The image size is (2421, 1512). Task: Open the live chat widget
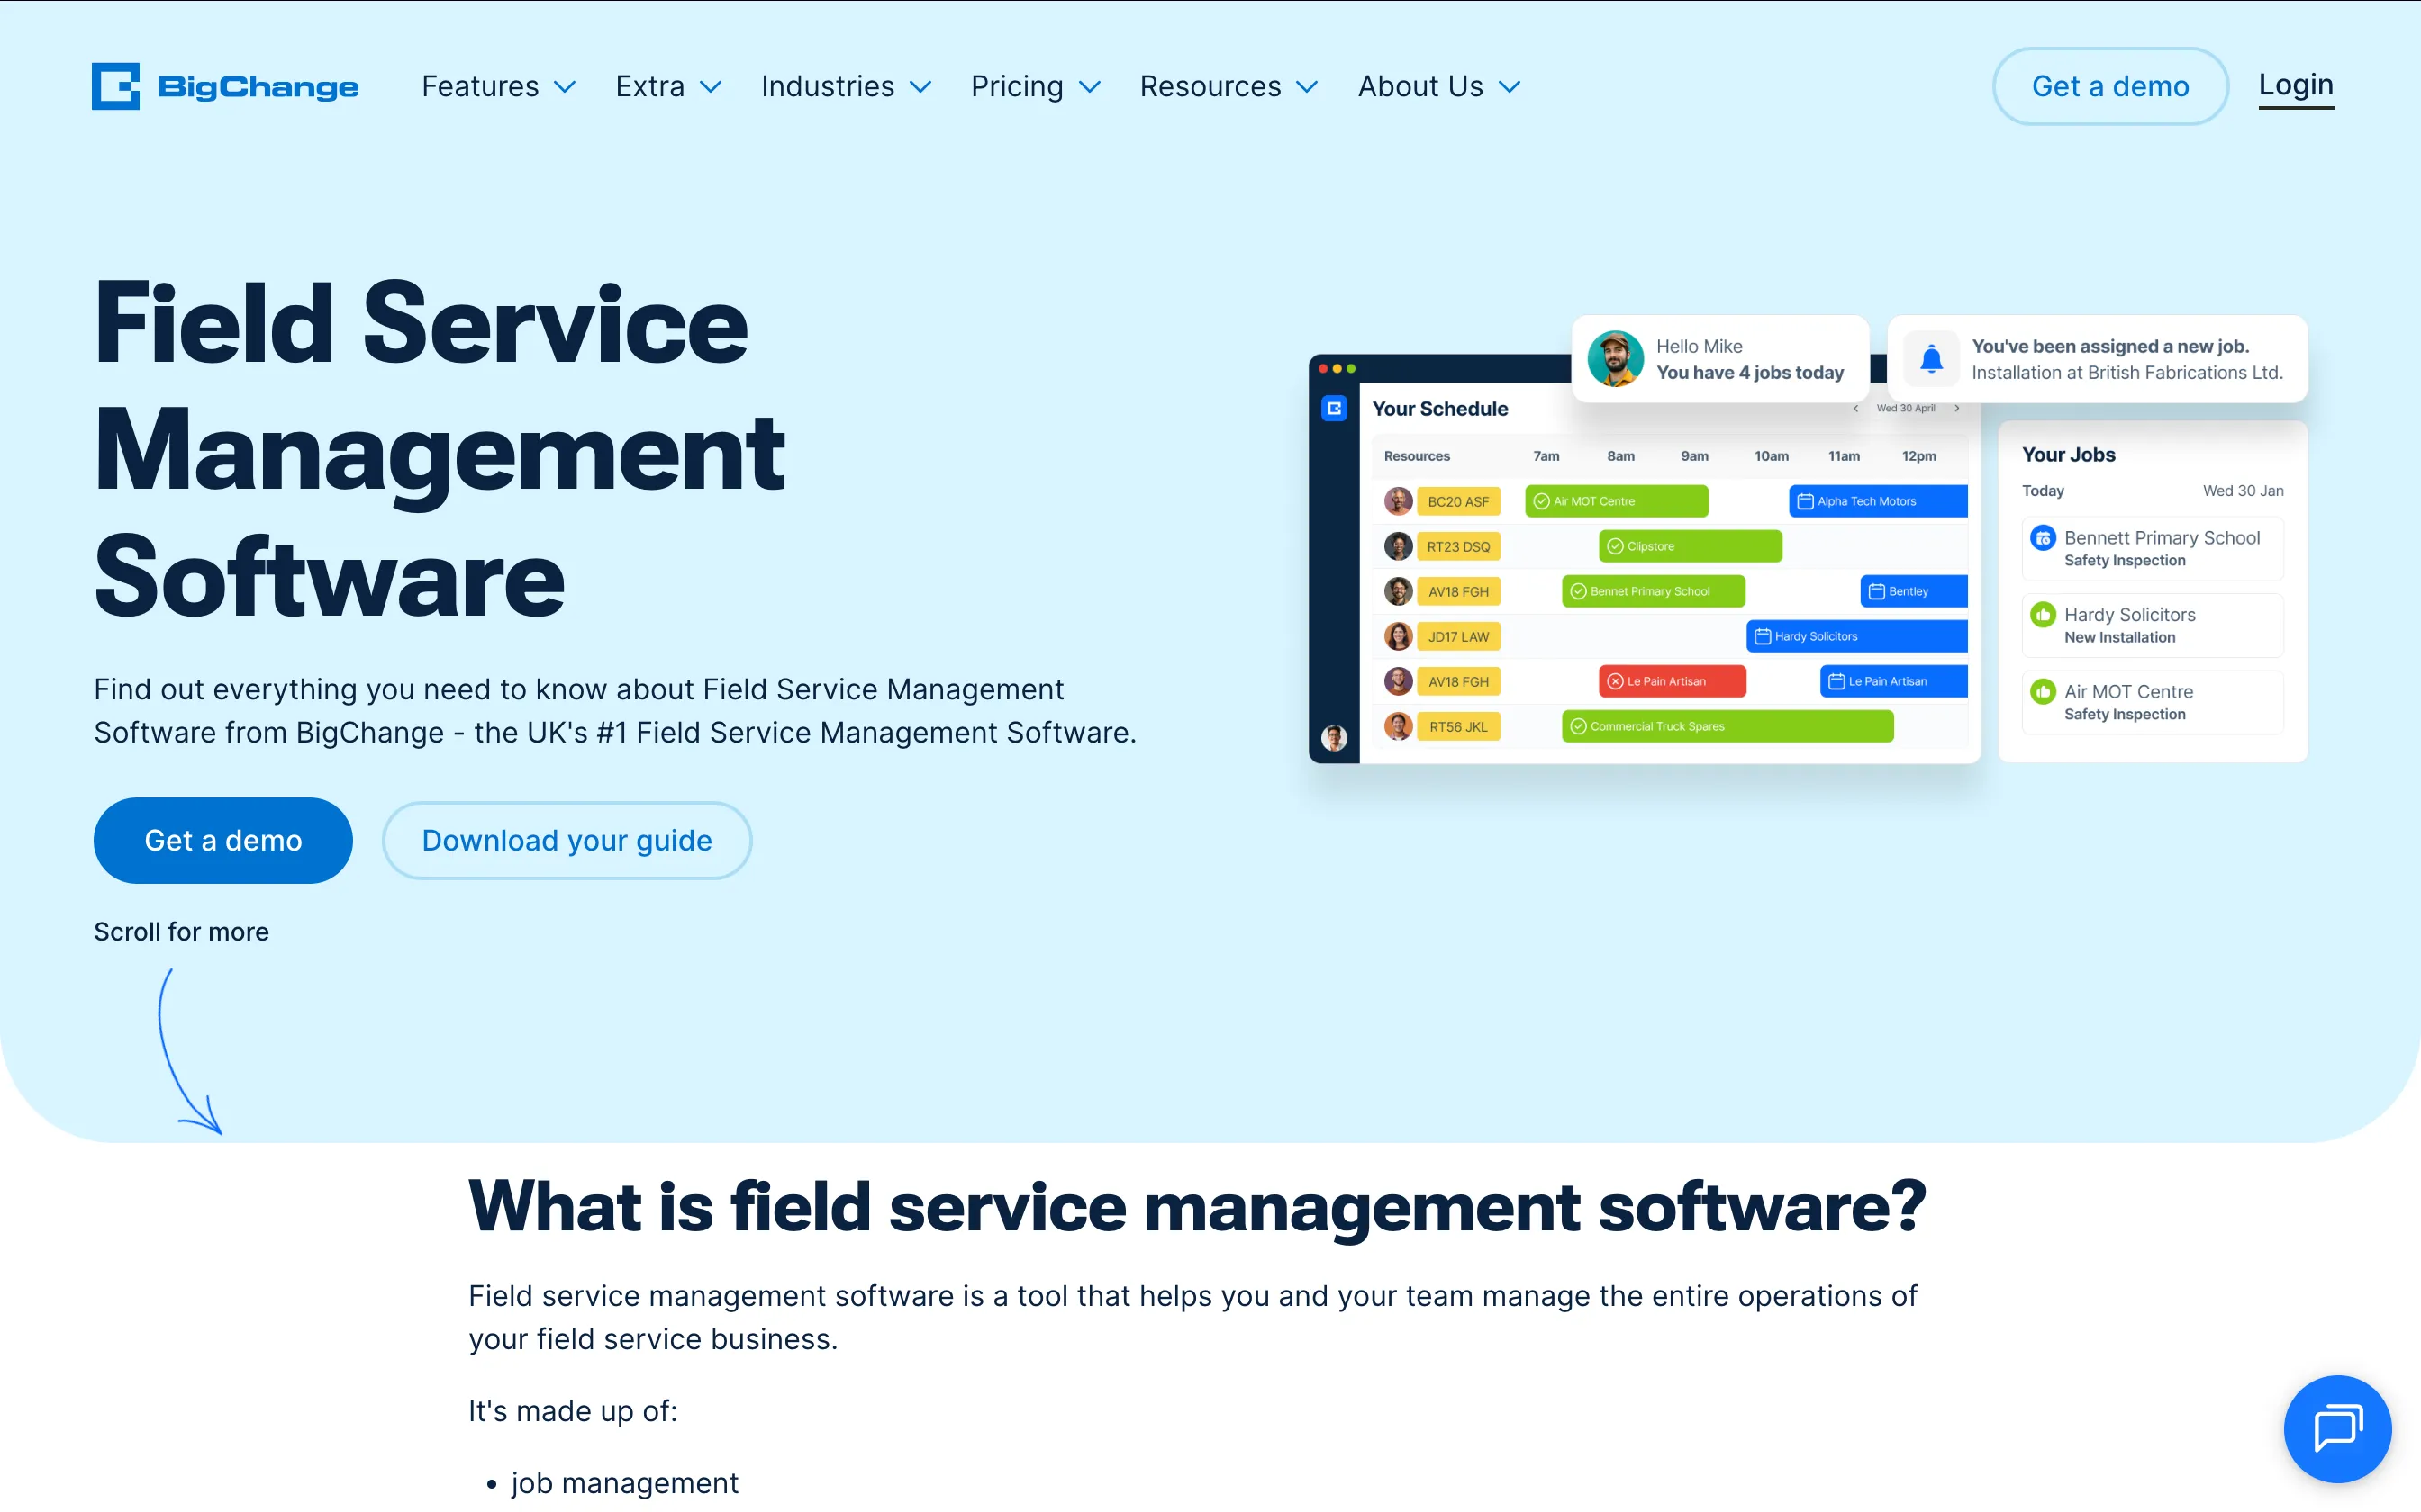tap(2337, 1428)
